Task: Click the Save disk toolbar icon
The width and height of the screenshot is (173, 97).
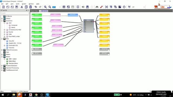Action: point(17,7)
